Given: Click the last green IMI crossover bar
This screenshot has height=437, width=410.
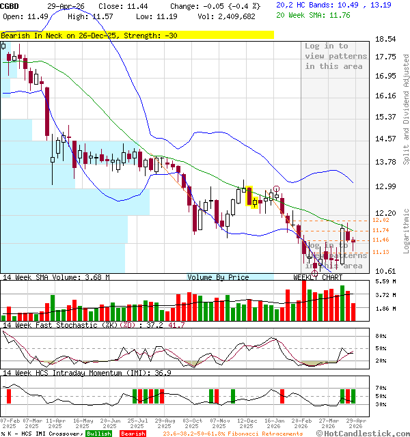Looking at the screenshot, I should click(x=353, y=396).
